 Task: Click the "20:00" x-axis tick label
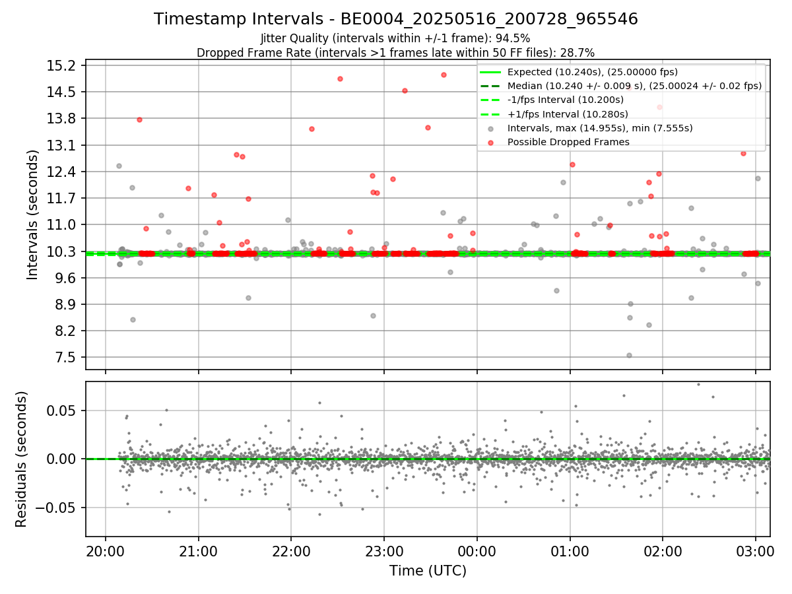(106, 552)
